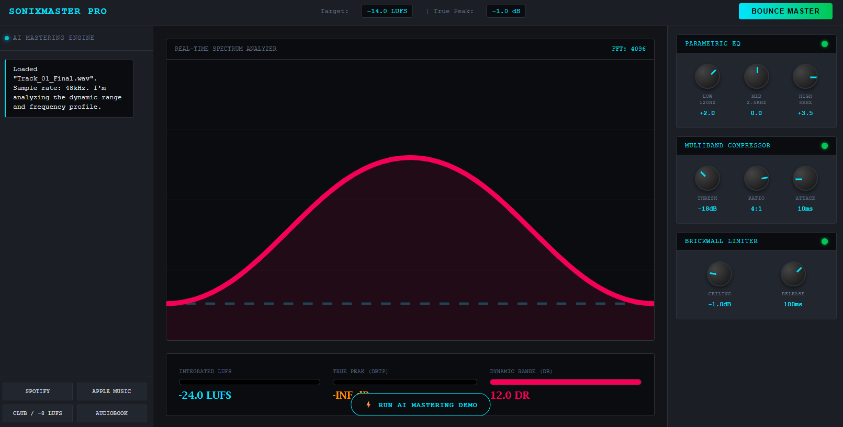Click the -1.0dB ceiling value

pos(720,304)
